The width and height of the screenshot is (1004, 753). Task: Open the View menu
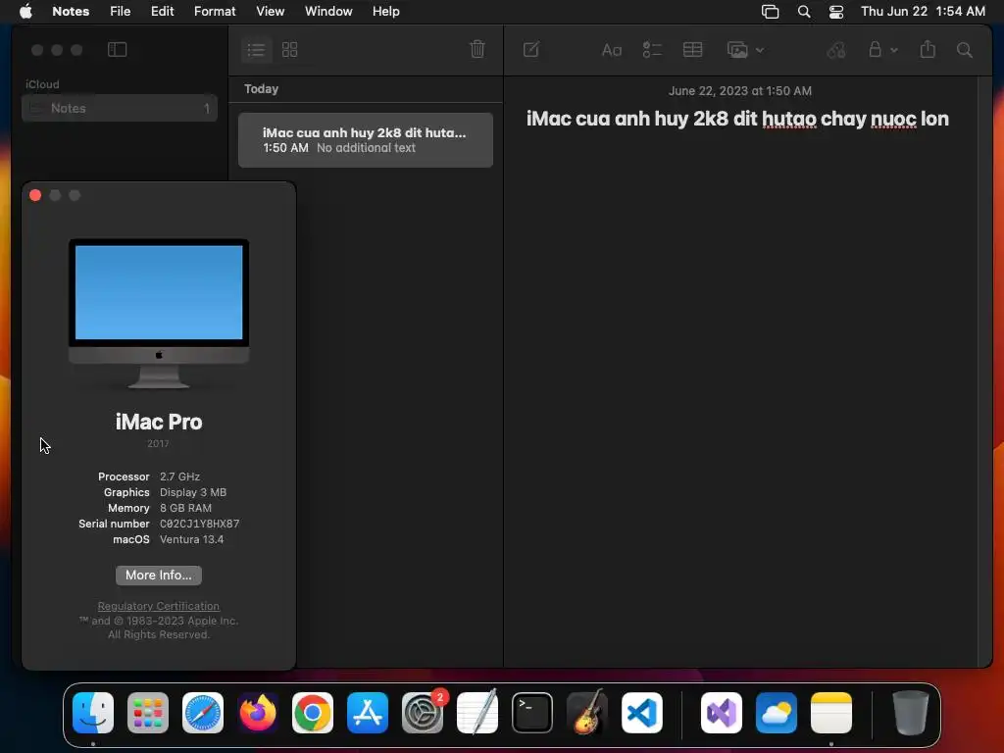pos(271,11)
